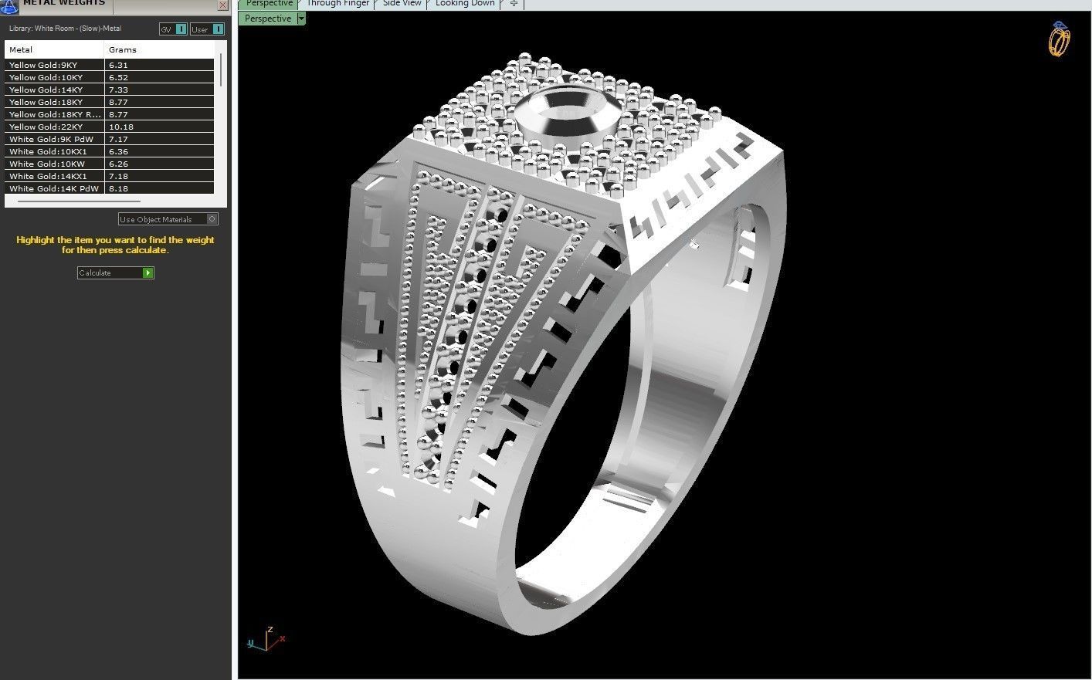Click the 8.18 grams value
Image resolution: width=1092 pixels, height=680 pixels.
(118, 189)
